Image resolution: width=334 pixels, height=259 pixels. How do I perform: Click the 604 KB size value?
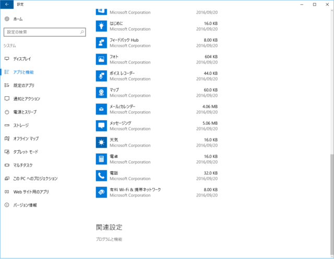211,57
